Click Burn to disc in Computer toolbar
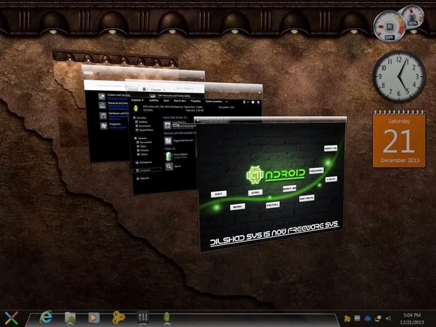This screenshot has width=436, height=327. coord(180,101)
